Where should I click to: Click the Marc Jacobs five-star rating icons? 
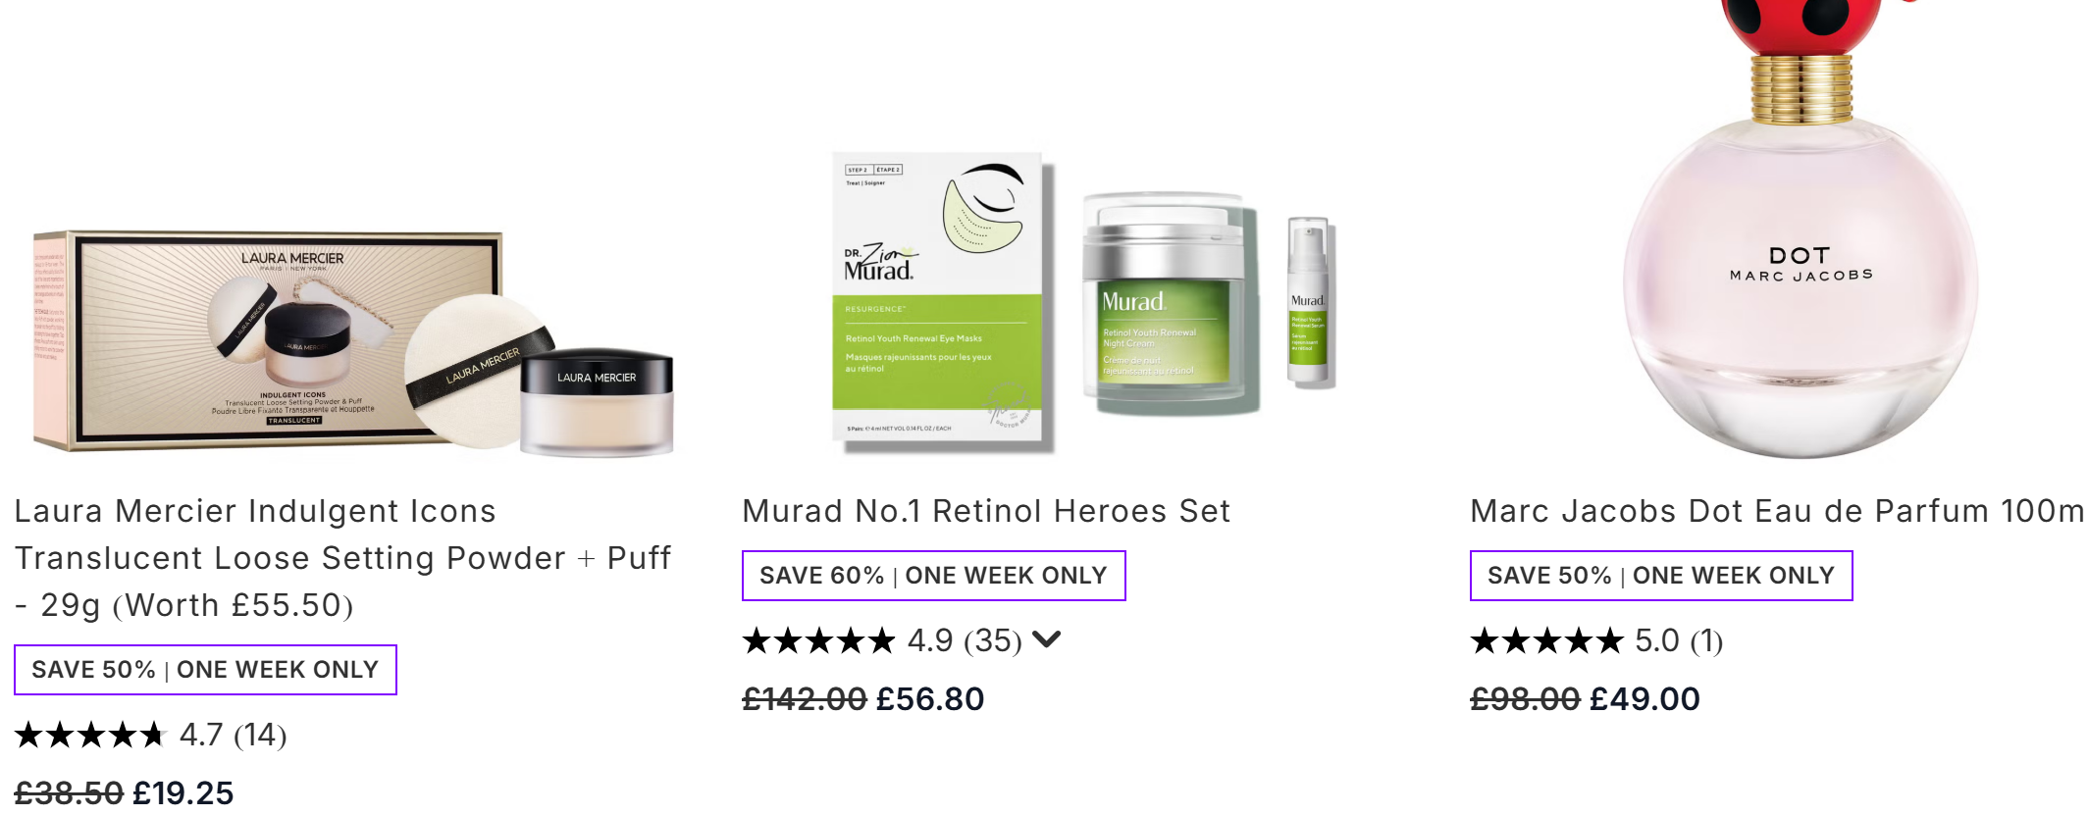click(1546, 640)
